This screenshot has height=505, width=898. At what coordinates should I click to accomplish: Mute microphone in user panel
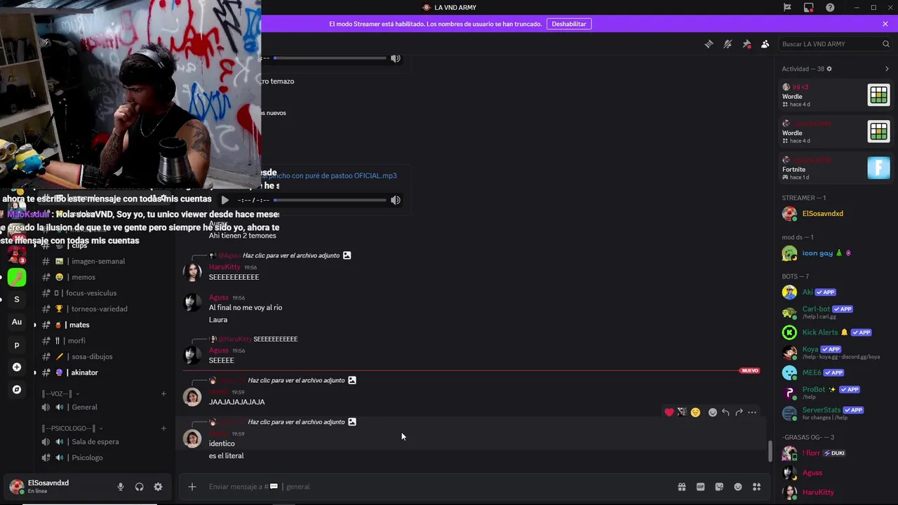(x=121, y=487)
